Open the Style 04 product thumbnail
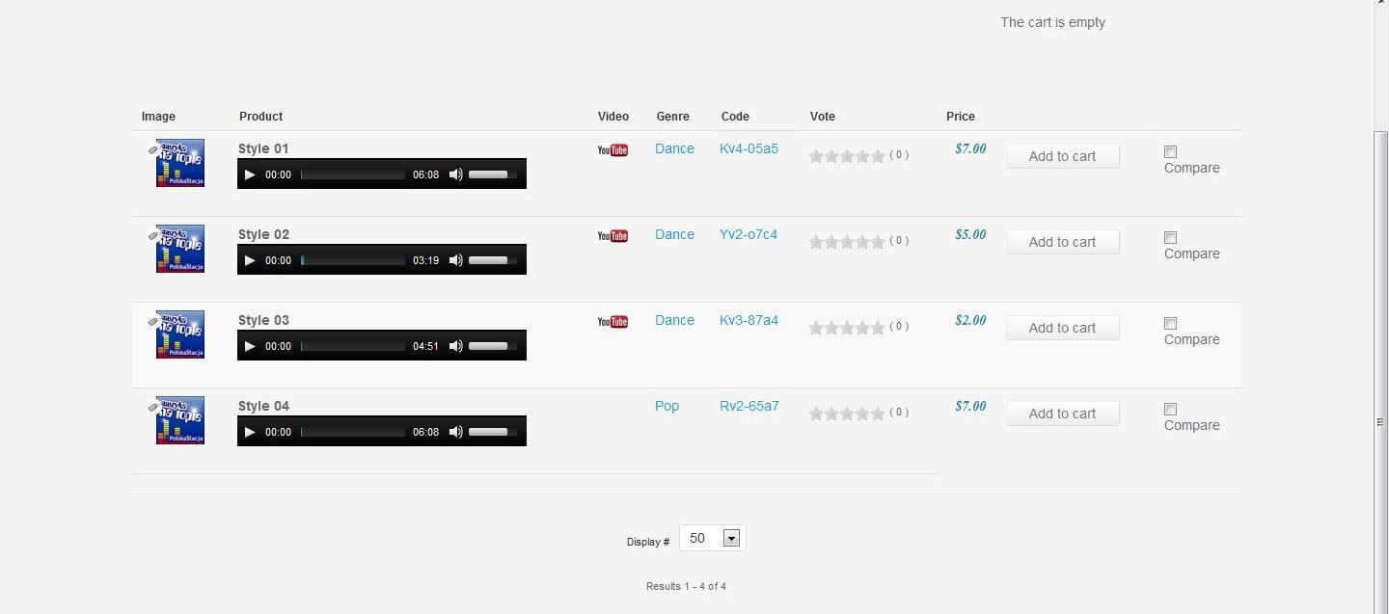Image resolution: width=1389 pixels, height=614 pixels. [180, 420]
